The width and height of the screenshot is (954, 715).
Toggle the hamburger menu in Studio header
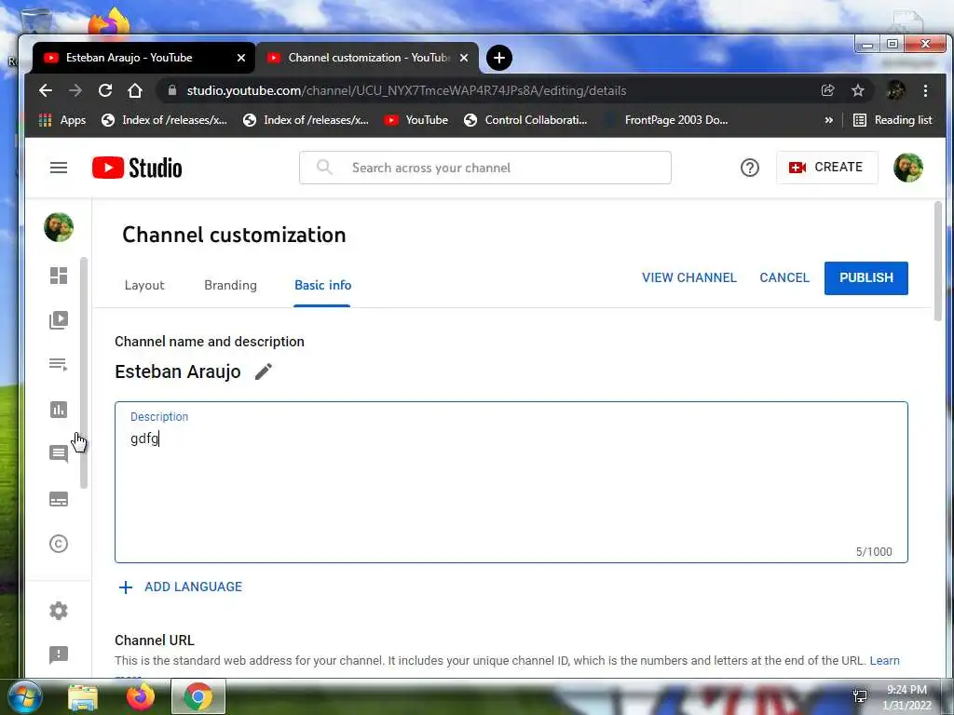[59, 168]
